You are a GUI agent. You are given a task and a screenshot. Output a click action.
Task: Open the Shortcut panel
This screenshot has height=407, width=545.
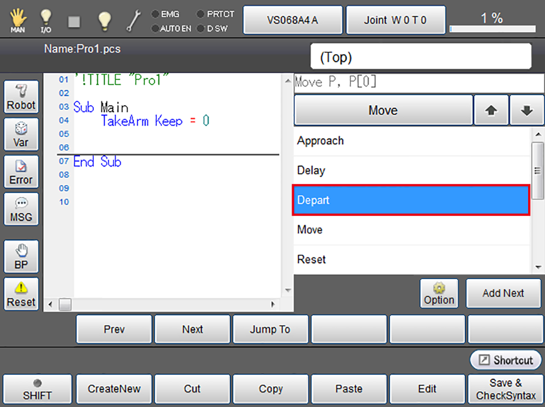coord(506,360)
